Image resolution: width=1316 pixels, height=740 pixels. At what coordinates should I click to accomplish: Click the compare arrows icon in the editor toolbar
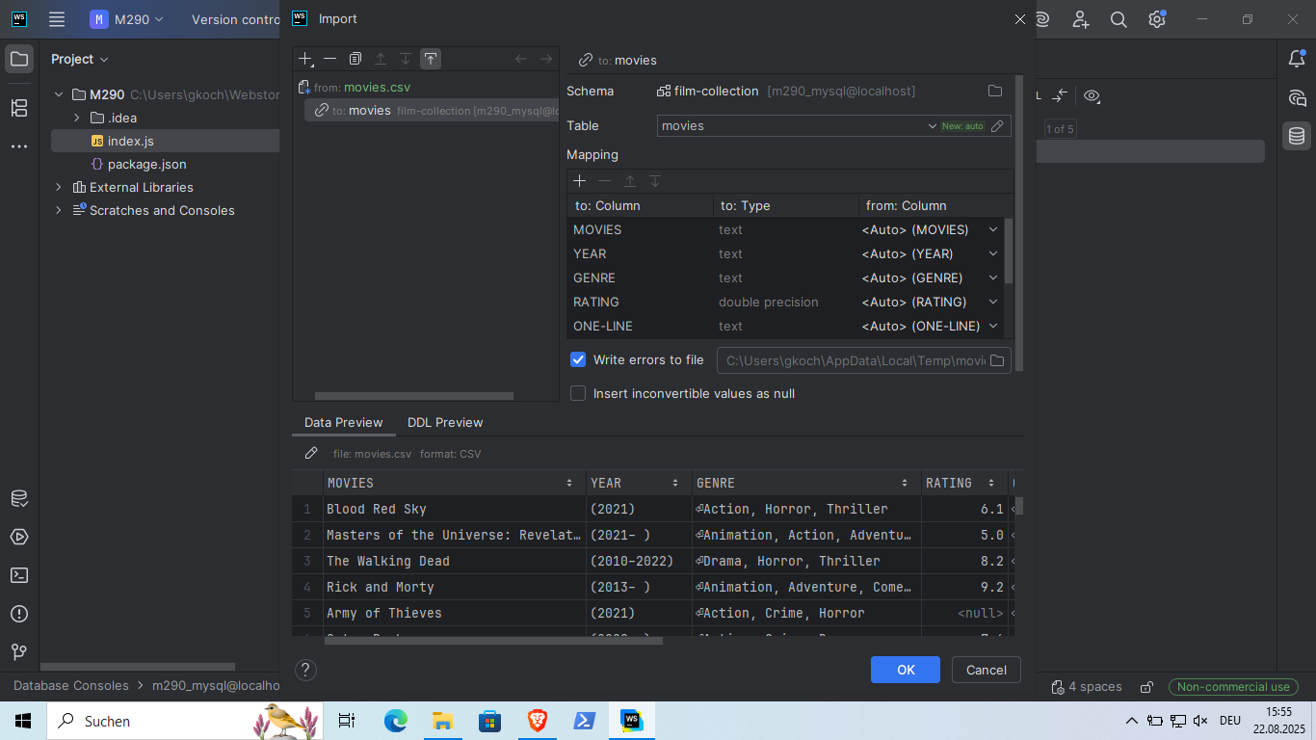(x=1061, y=95)
